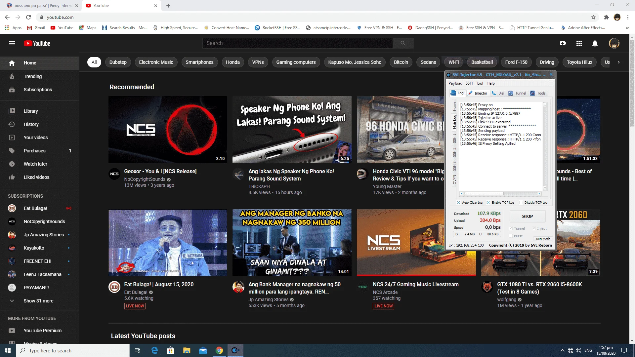Go to Home in the sidebar
Image resolution: width=635 pixels, height=357 pixels.
click(x=40, y=63)
